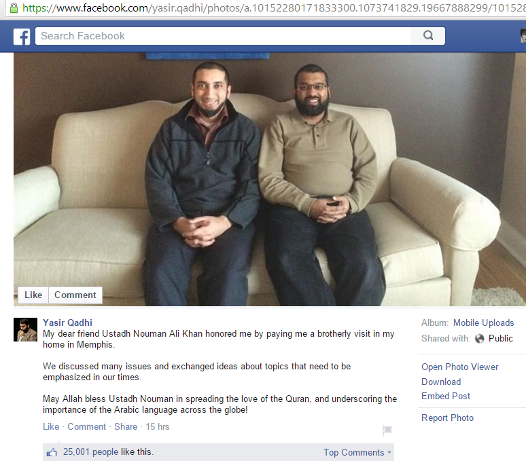Click the flag icon below the post
Screen dimensions: 526x461
pyautogui.click(x=387, y=430)
